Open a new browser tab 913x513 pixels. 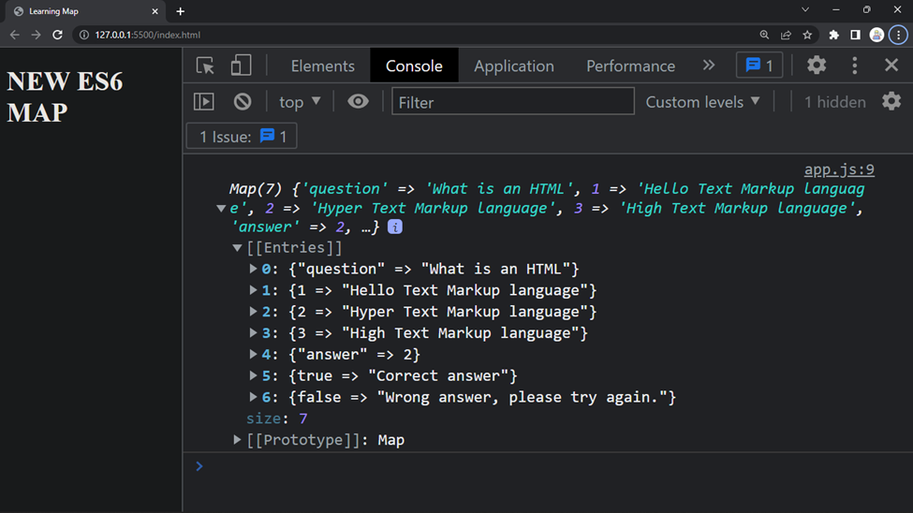(x=181, y=11)
